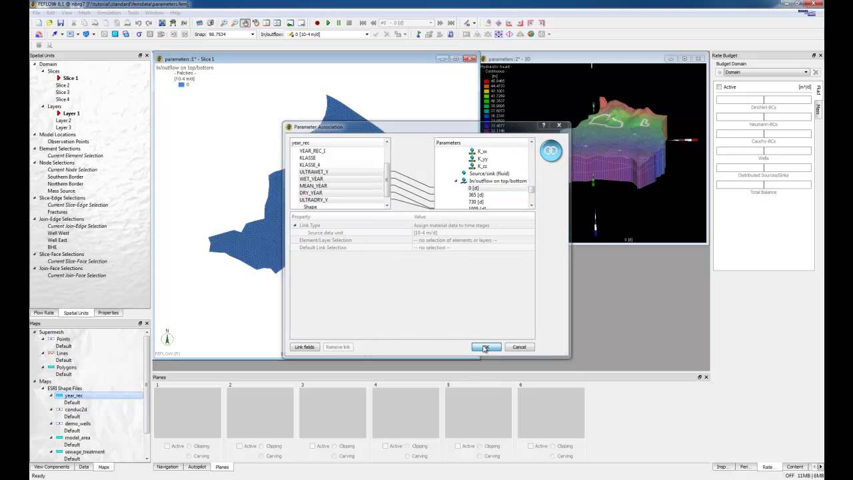Jump to last time step
Screen dimensions: 853x480
click(450, 23)
